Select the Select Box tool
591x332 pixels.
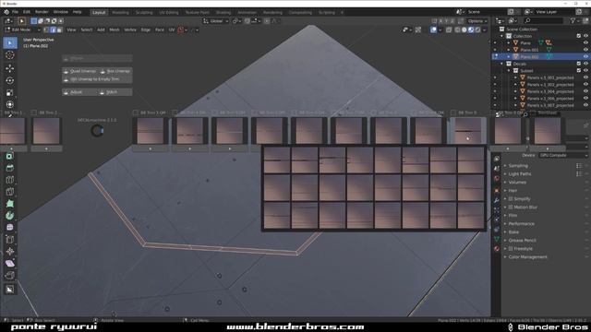pyautogui.click(x=10, y=42)
